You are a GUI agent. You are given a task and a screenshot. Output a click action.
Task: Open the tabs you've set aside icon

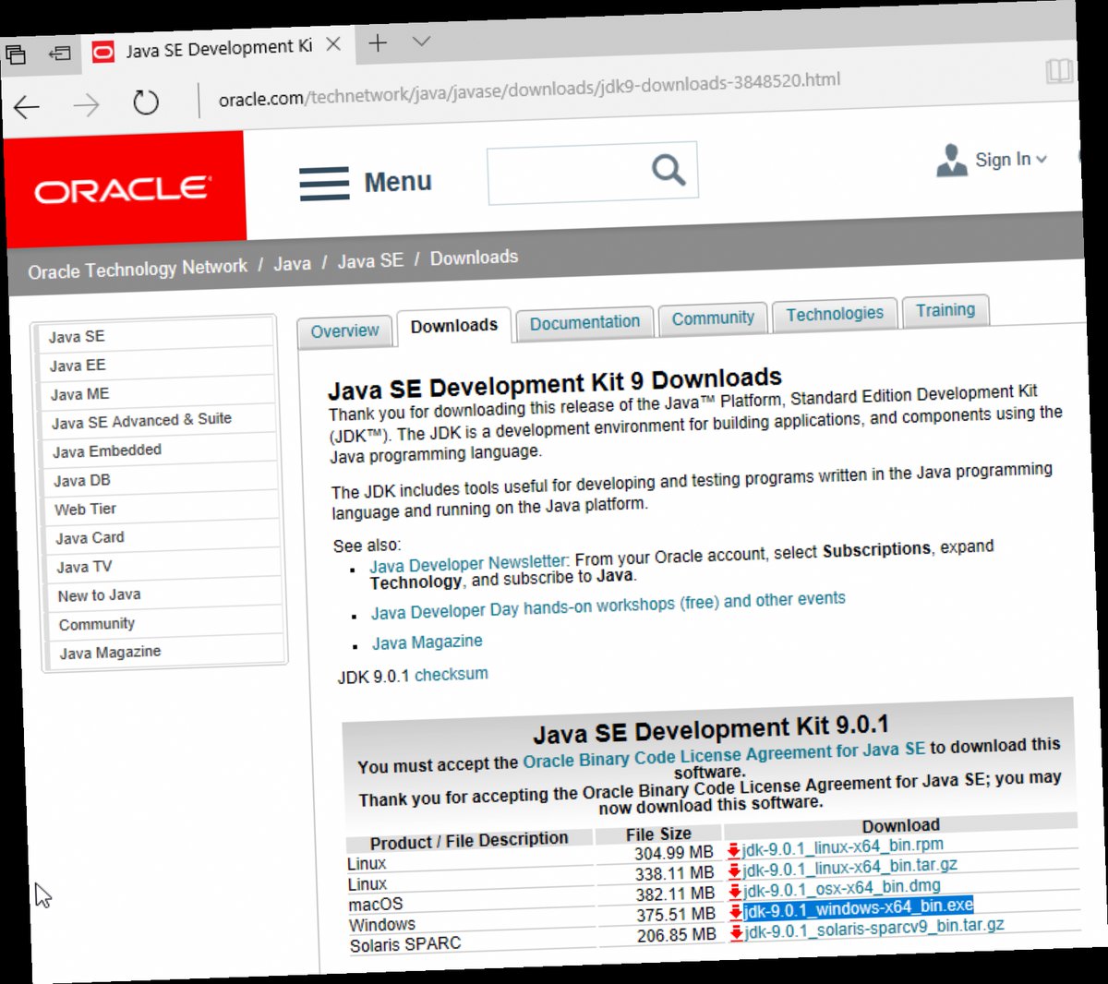pyautogui.click(x=15, y=54)
